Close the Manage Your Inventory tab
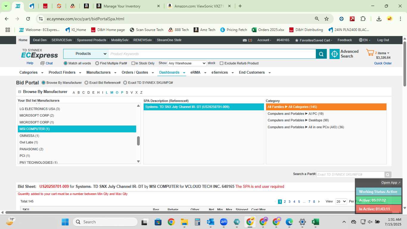This screenshot has height=229, width=407. (x=159, y=6)
